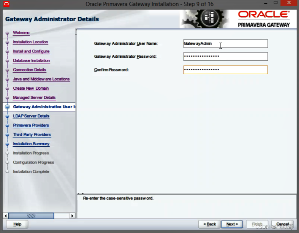
Task: Open LDAP Server Details step
Action: [31, 116]
